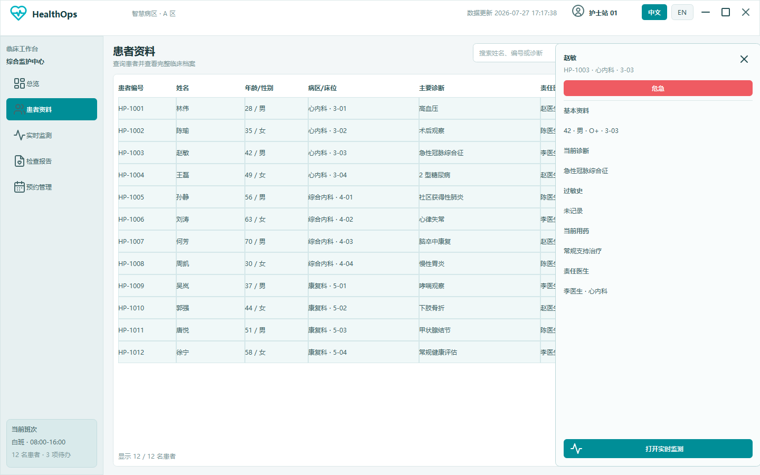This screenshot has width=760, height=475.
Task: Click pulse icon on 打开实时监测 button
Action: (576, 449)
